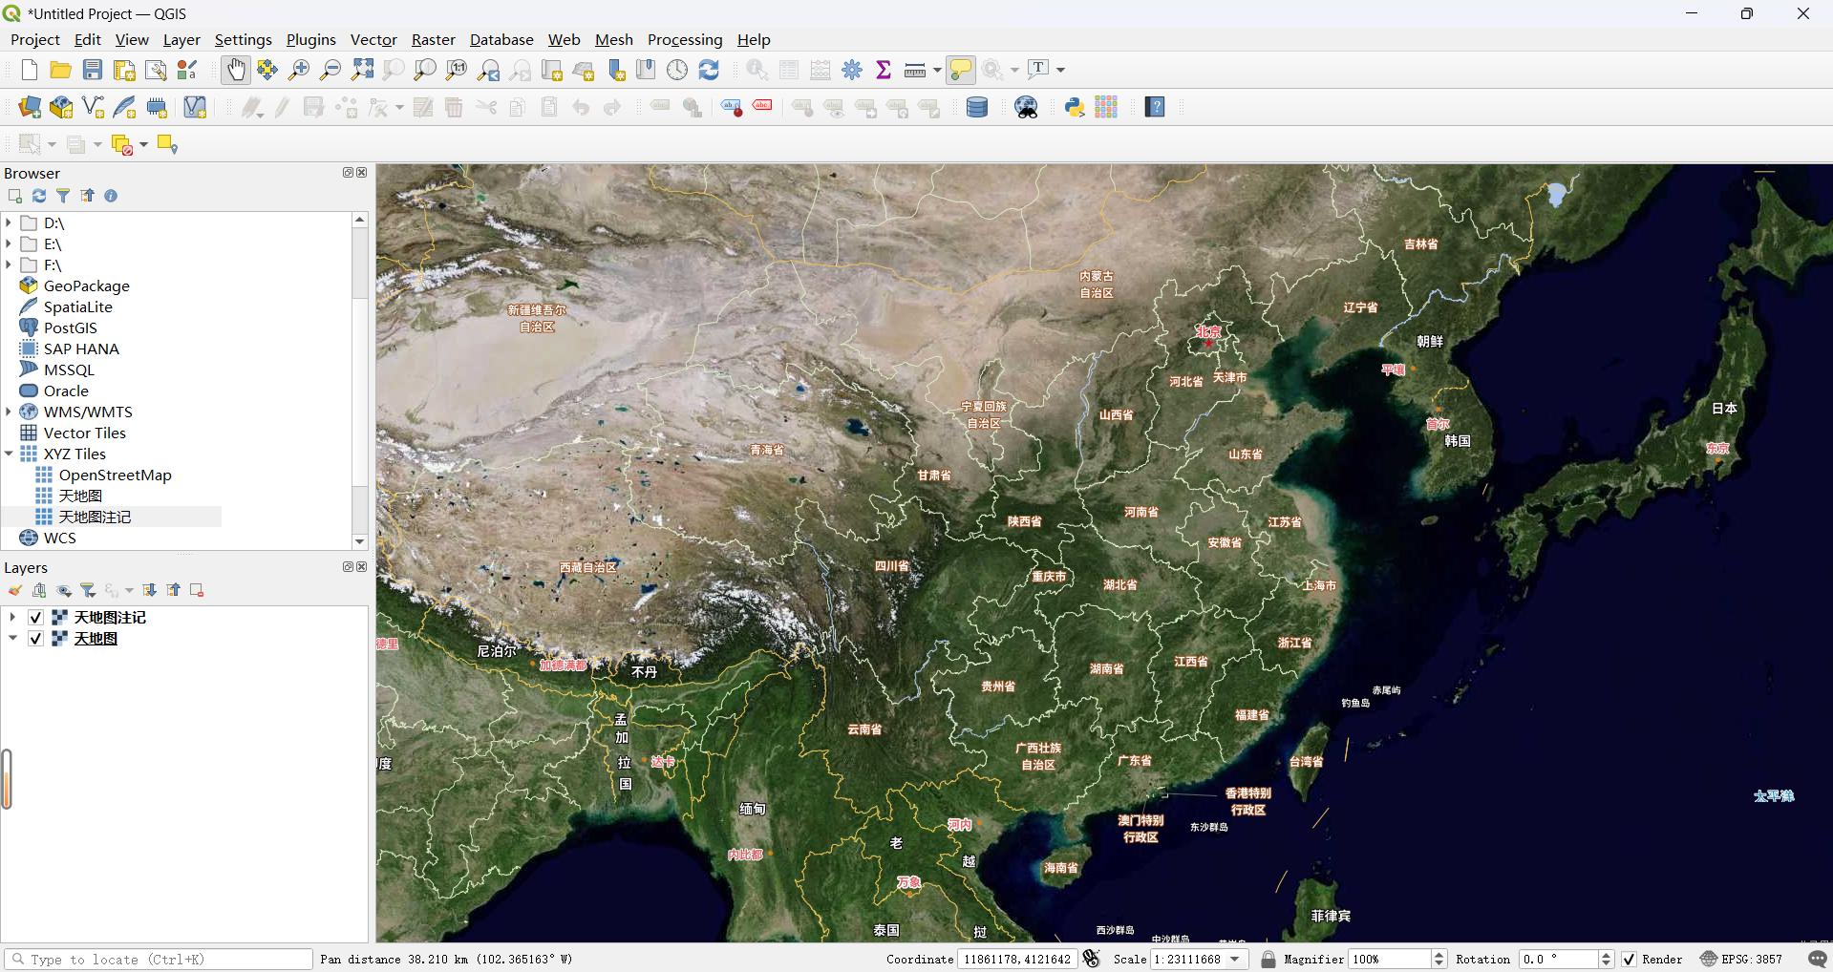Refresh the map canvas
Viewport: 1833px width, 972px height.
tap(709, 70)
